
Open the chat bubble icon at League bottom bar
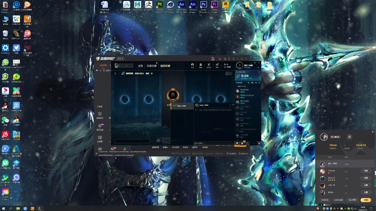click(237, 143)
